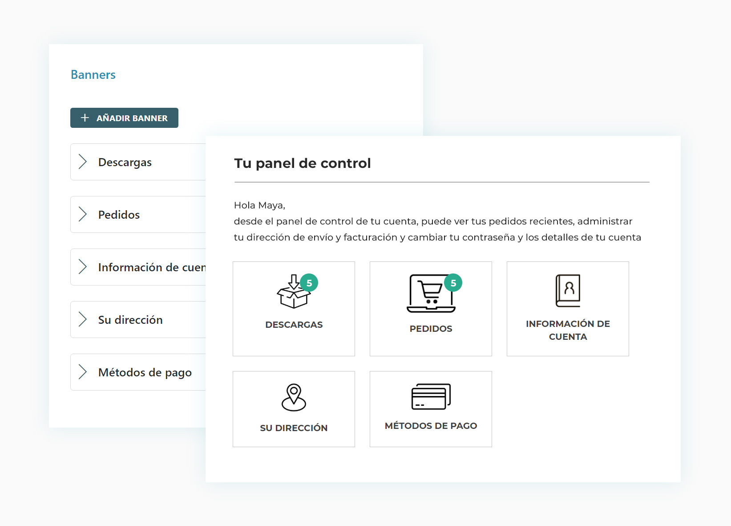The image size is (731, 526).
Task: Click the plus icon in Añadir Banner
Action: [x=85, y=118]
